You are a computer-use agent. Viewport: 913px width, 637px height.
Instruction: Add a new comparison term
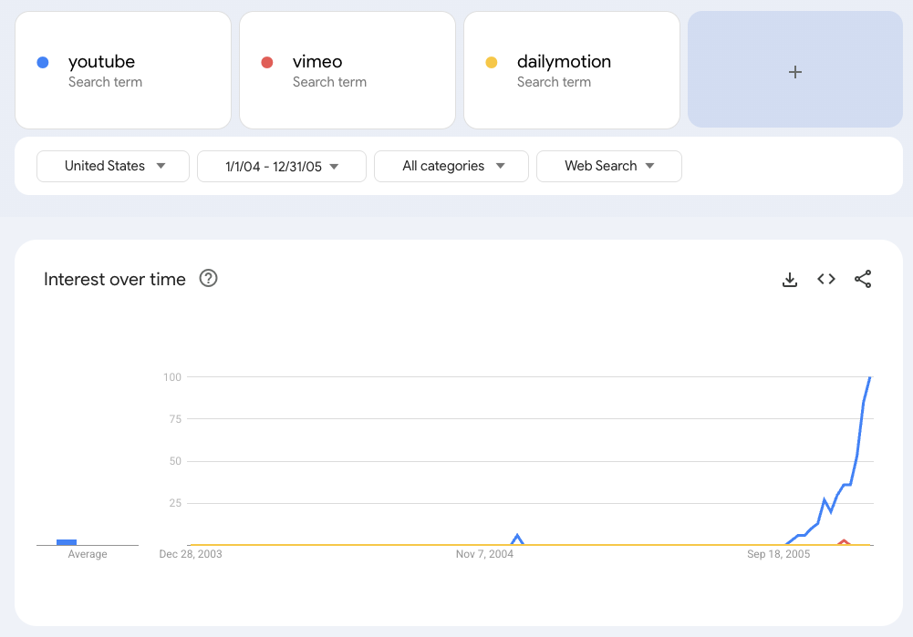[x=795, y=70]
